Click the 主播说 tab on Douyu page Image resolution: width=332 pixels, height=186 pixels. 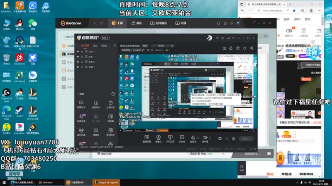(286, 174)
